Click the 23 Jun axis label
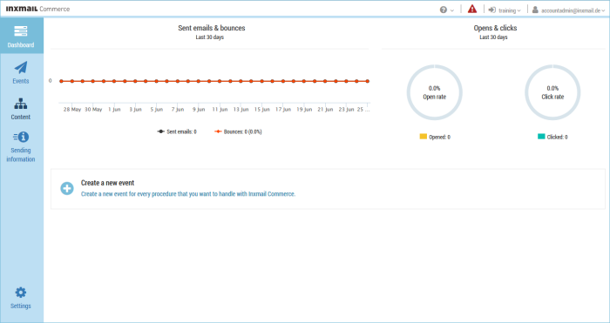This screenshot has width=610, height=323. [x=347, y=110]
